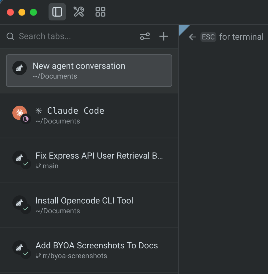
Task: Click the tab filter options icon
Action: pos(145,36)
